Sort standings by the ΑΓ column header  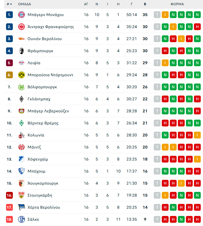pyautogui.click(x=86, y=4)
